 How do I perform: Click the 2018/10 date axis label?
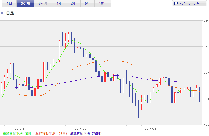click(x=81, y=129)
